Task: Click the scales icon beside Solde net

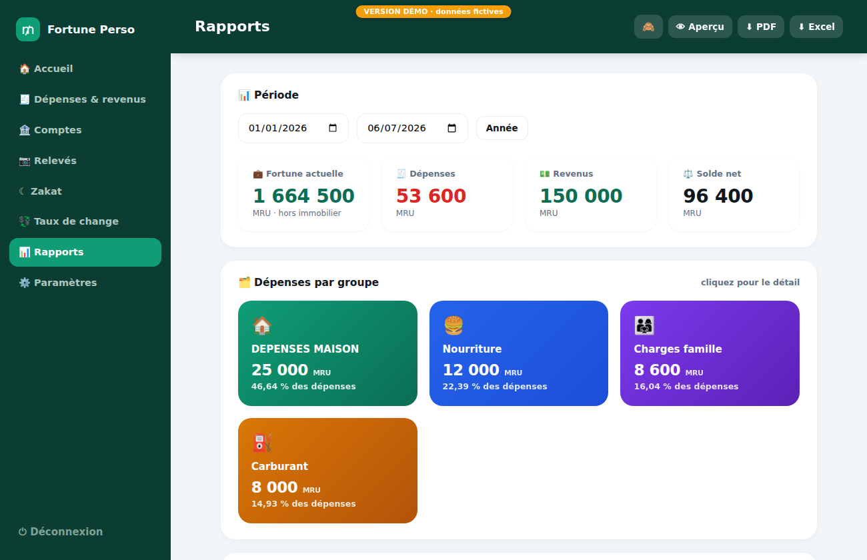Action: point(688,174)
